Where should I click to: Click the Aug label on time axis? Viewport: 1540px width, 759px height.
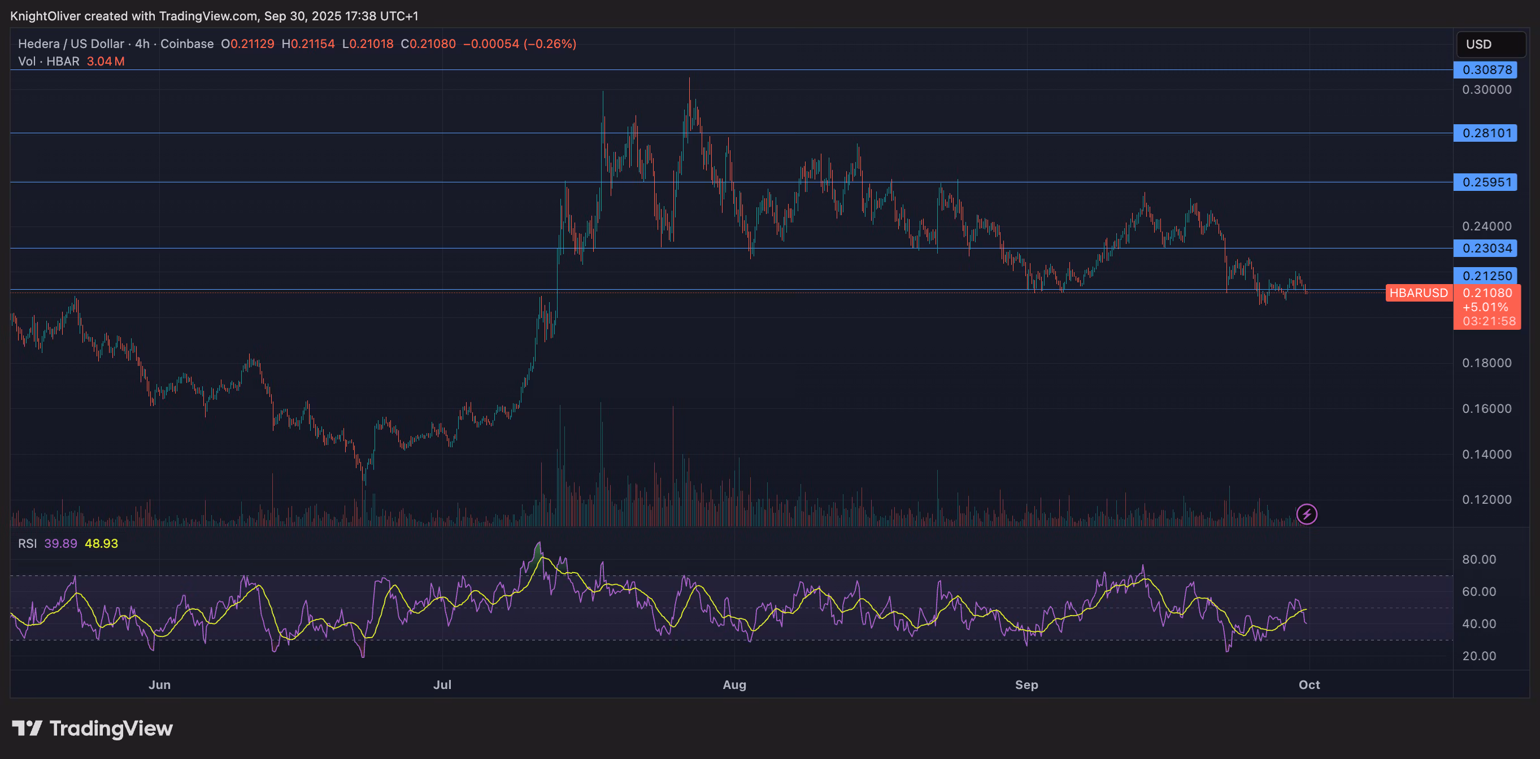734,685
